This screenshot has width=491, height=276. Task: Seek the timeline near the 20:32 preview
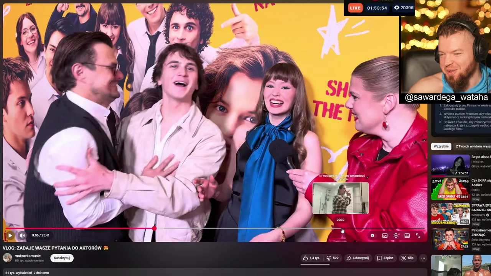point(341,228)
